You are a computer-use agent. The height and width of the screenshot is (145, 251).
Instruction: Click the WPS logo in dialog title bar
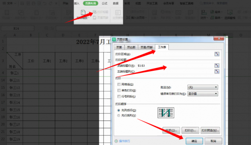coord(114,39)
